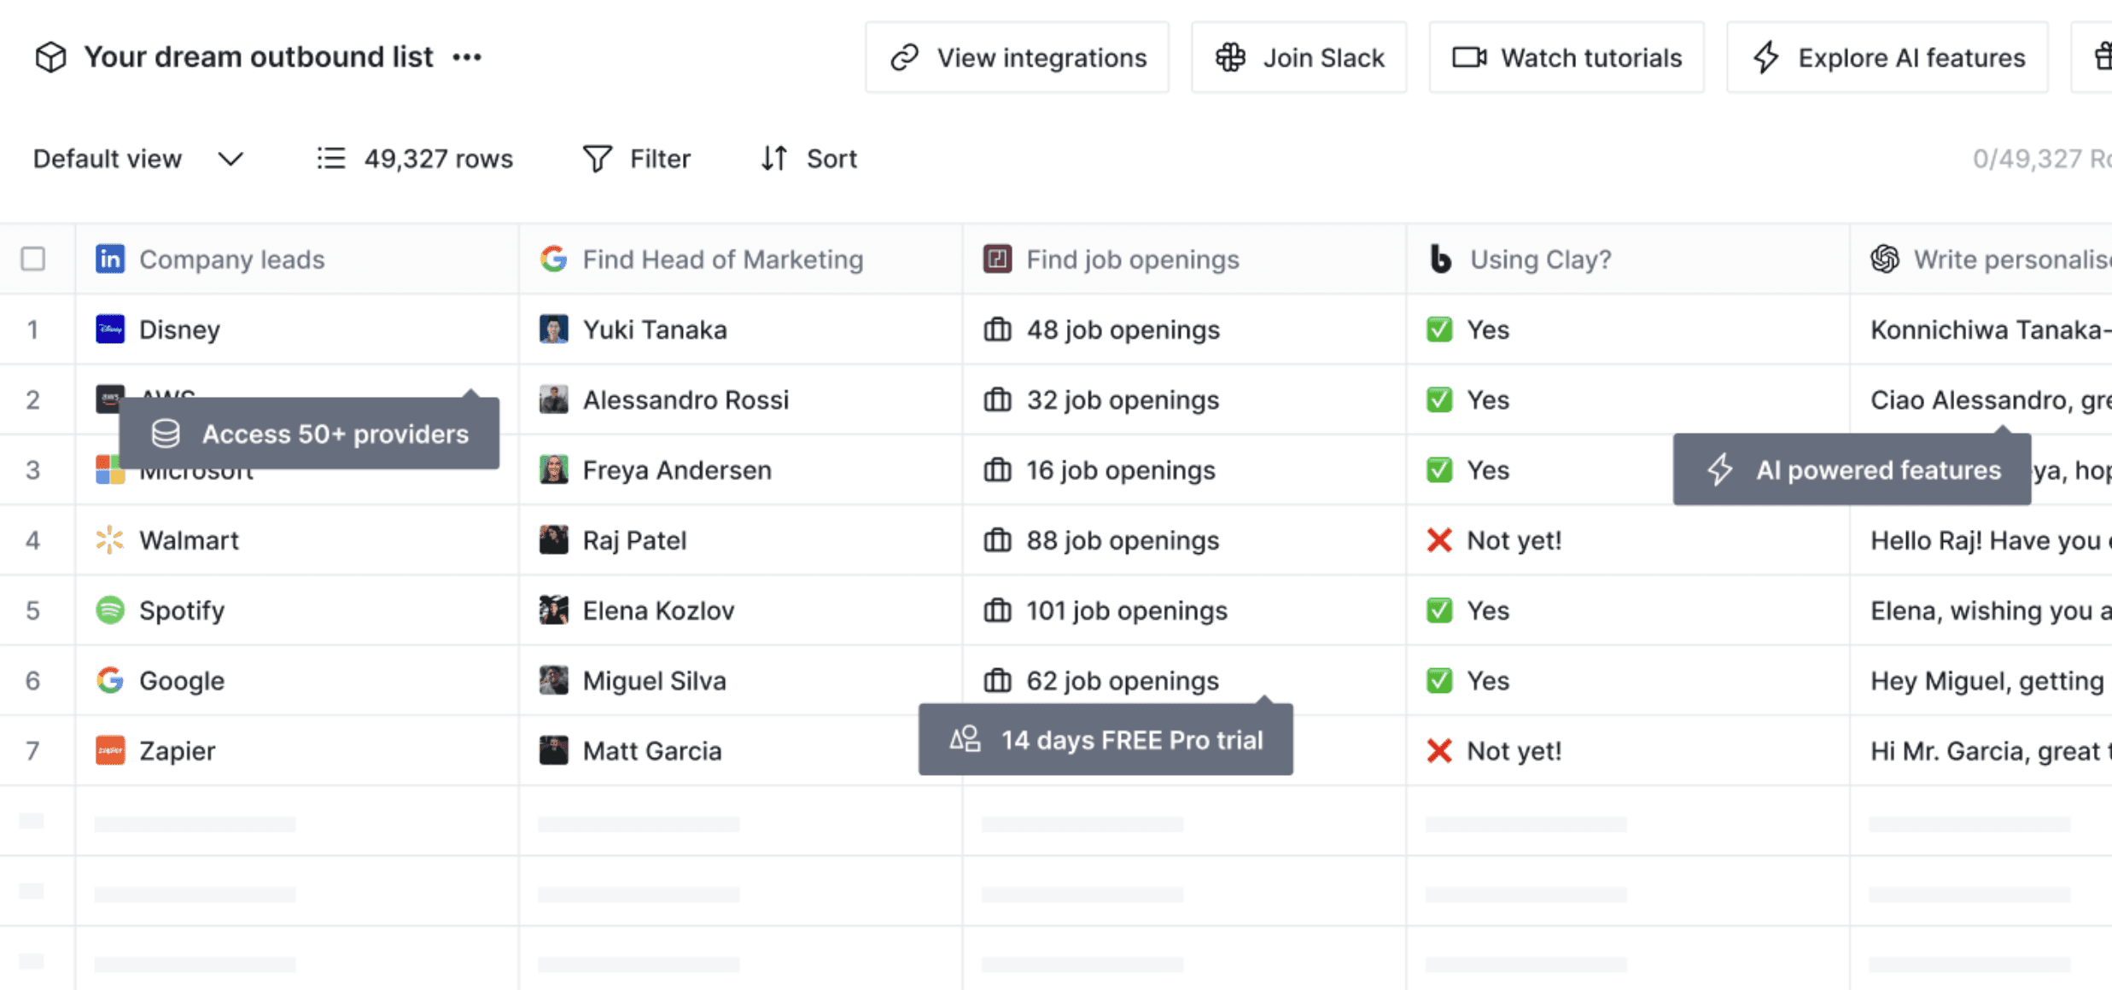Open View integrations
Viewport: 2112px width, 990px height.
click(x=1017, y=57)
